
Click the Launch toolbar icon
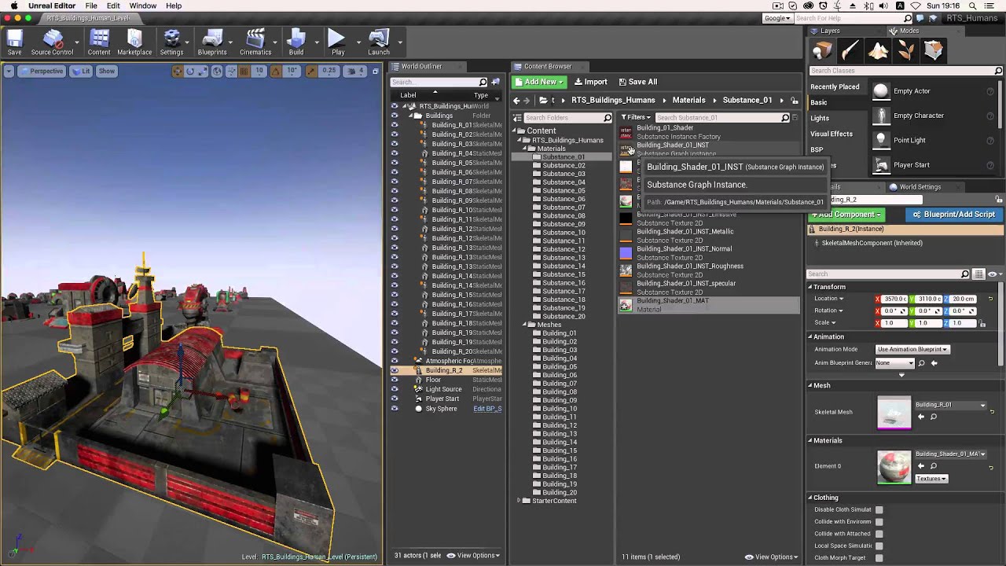tap(379, 42)
